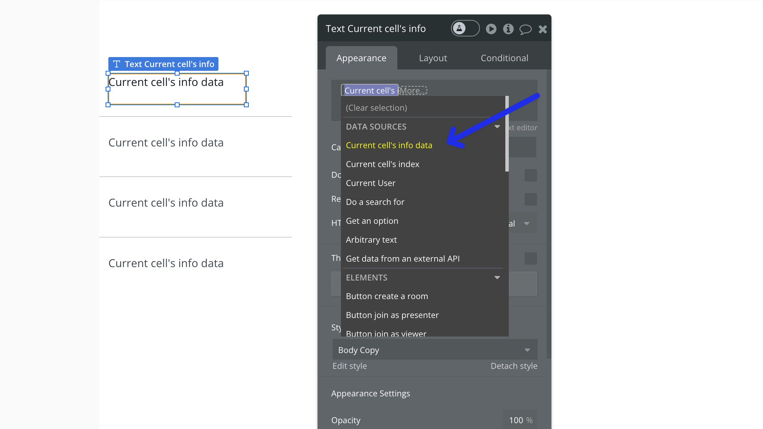This screenshot has width=763, height=429.
Task: Collapse the ELEMENTS section arrow
Action: click(x=497, y=278)
